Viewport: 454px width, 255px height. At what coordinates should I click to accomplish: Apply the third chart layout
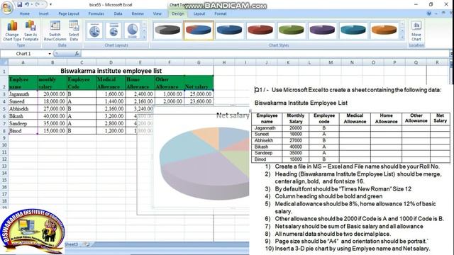coord(133,30)
